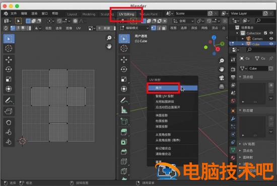
Task: Select the Extrude Region tool
Action: [124, 132]
